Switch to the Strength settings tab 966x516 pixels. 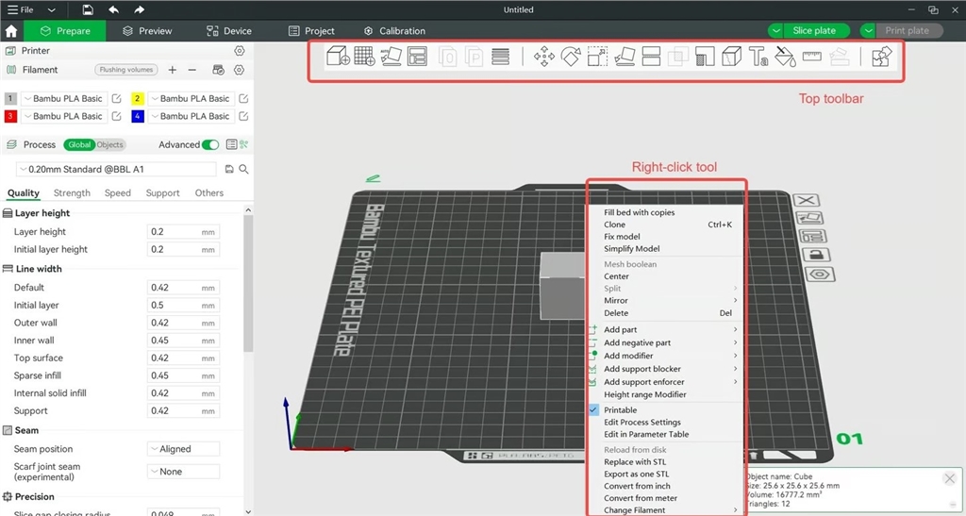72,192
